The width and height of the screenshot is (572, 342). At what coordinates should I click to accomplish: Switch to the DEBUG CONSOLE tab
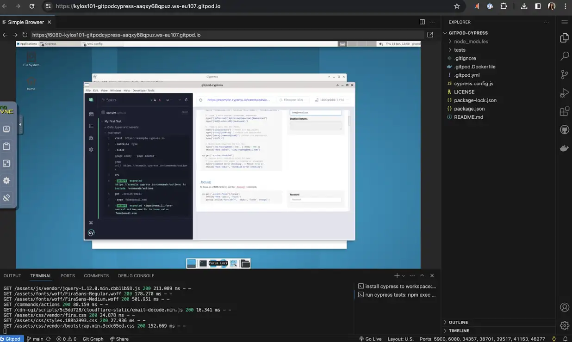[136, 275]
